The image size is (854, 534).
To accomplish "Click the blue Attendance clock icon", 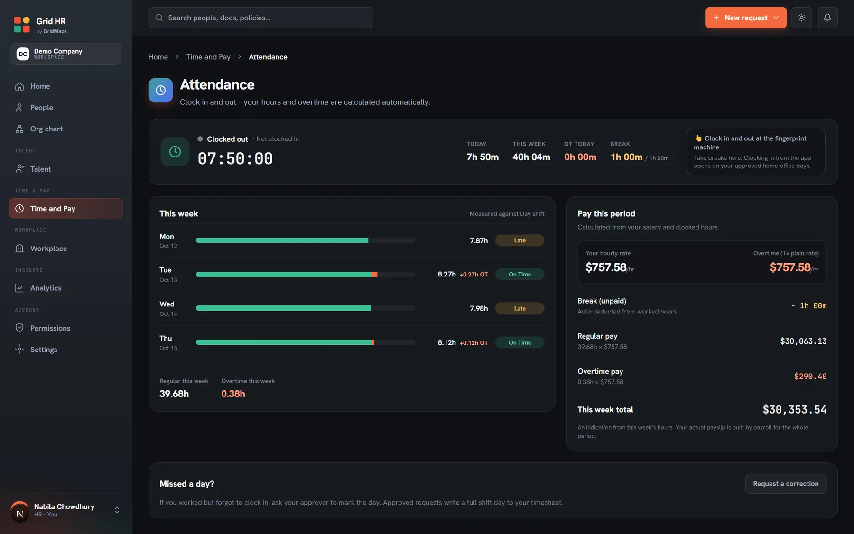I will click(160, 90).
